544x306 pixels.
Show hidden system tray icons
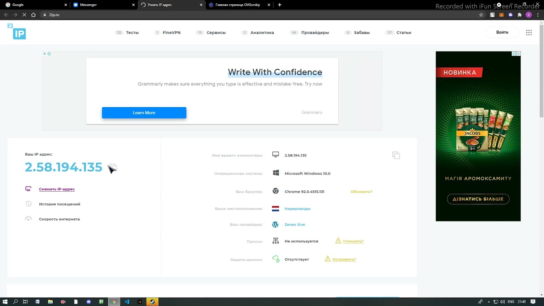click(489, 302)
